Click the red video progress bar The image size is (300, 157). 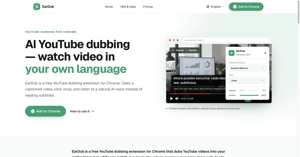coord(190,94)
